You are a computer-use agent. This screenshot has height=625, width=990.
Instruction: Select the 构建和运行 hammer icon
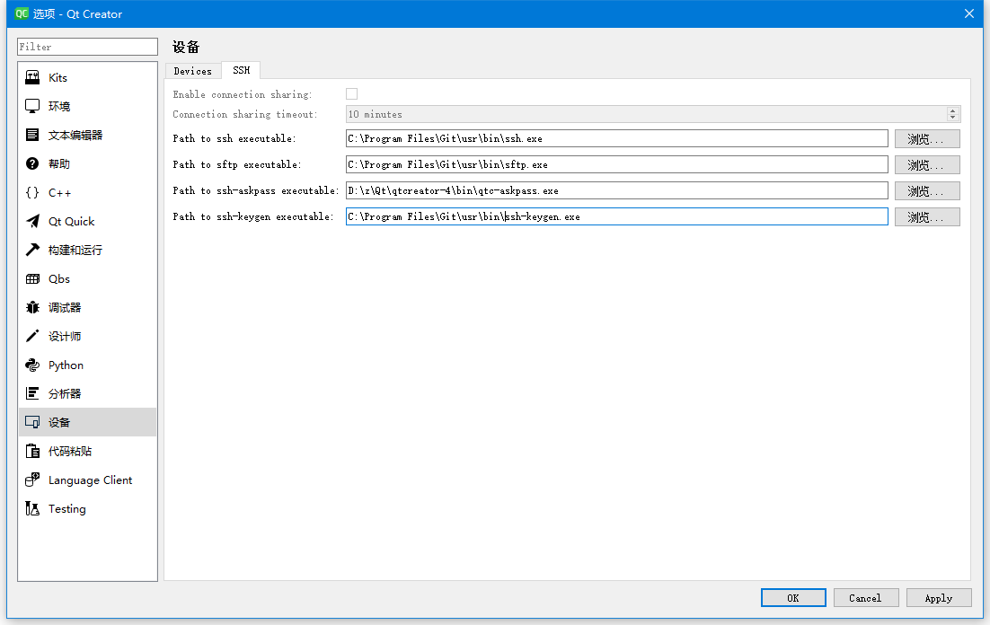[32, 250]
